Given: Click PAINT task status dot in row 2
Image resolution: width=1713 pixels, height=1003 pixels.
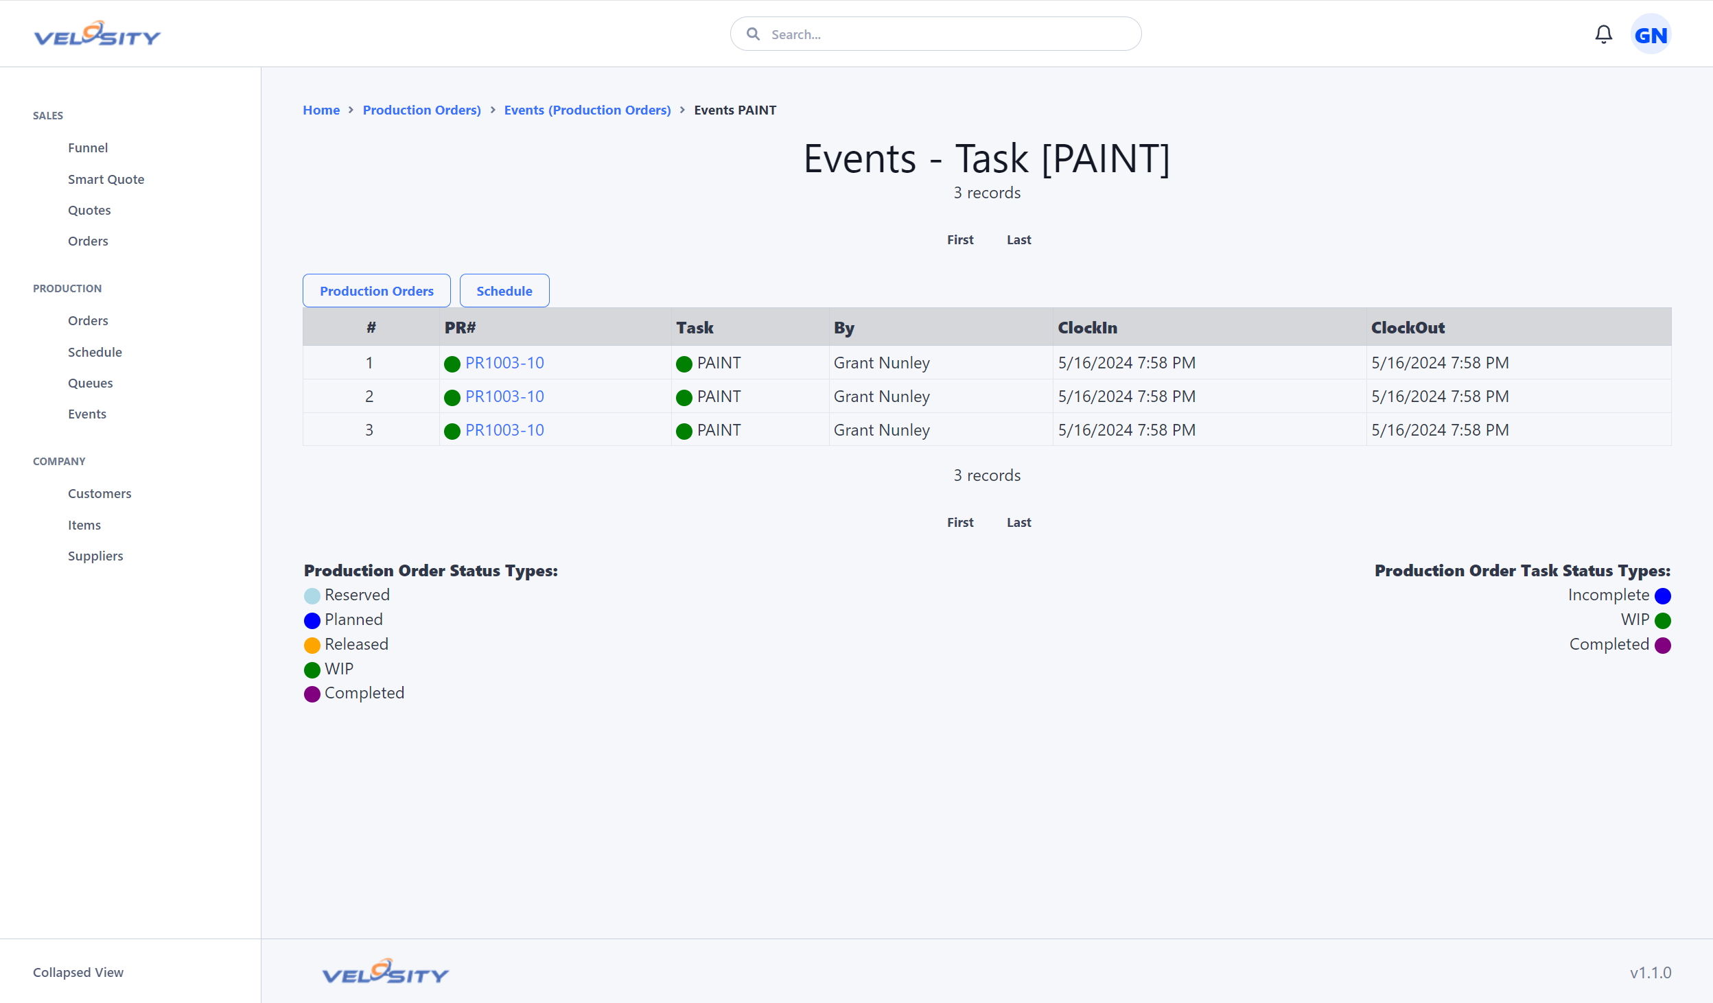Looking at the screenshot, I should coord(684,397).
